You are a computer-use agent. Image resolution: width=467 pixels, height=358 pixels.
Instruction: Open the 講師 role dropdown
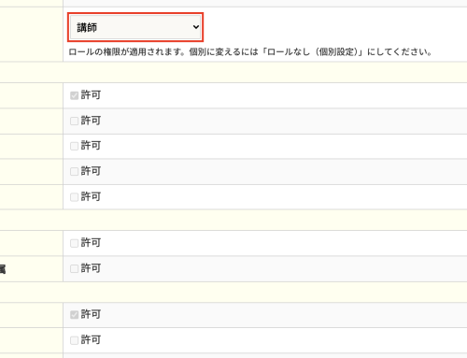point(135,27)
